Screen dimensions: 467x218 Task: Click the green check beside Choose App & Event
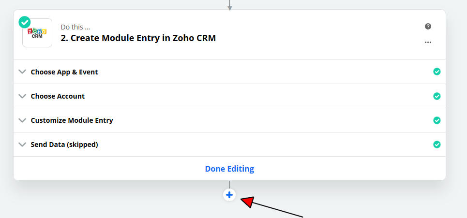pyautogui.click(x=437, y=72)
